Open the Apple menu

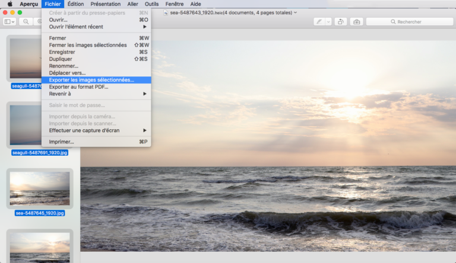click(9, 4)
